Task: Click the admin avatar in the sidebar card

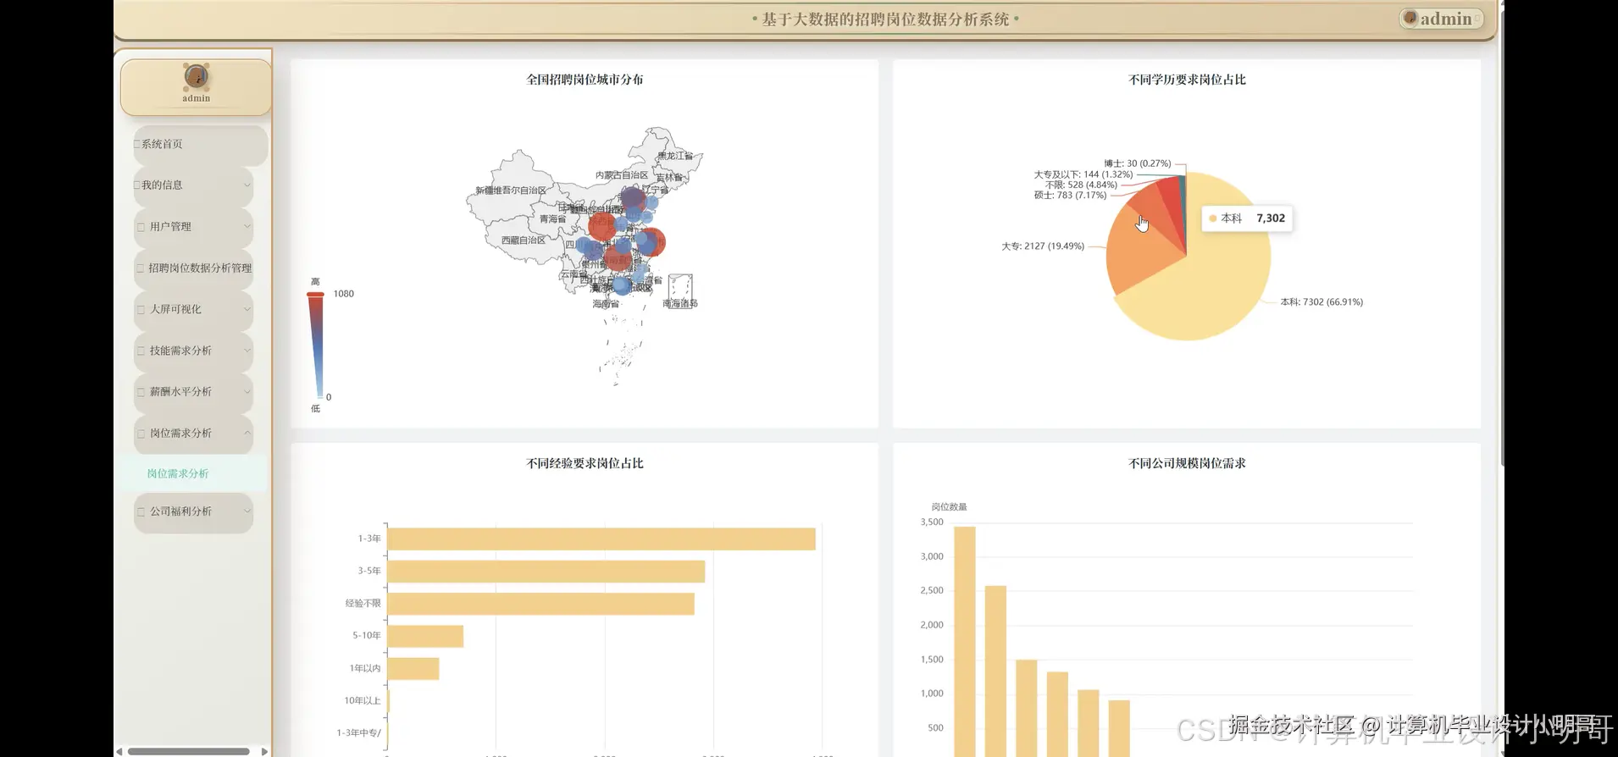Action: [197, 77]
